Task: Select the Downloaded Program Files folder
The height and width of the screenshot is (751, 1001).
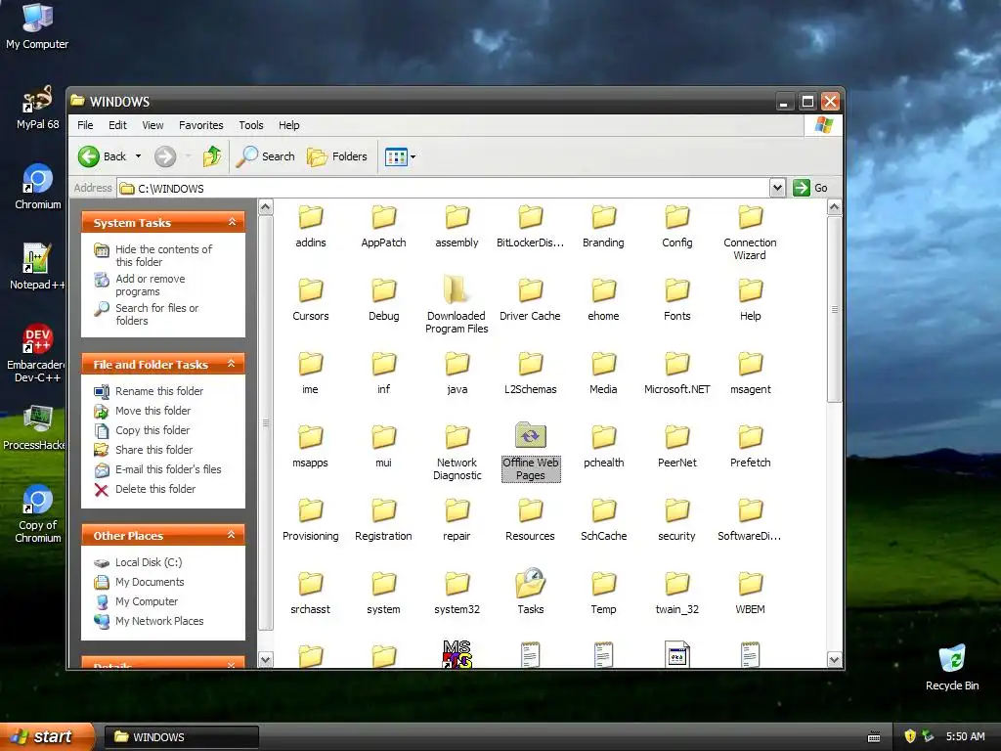Action: [457, 305]
